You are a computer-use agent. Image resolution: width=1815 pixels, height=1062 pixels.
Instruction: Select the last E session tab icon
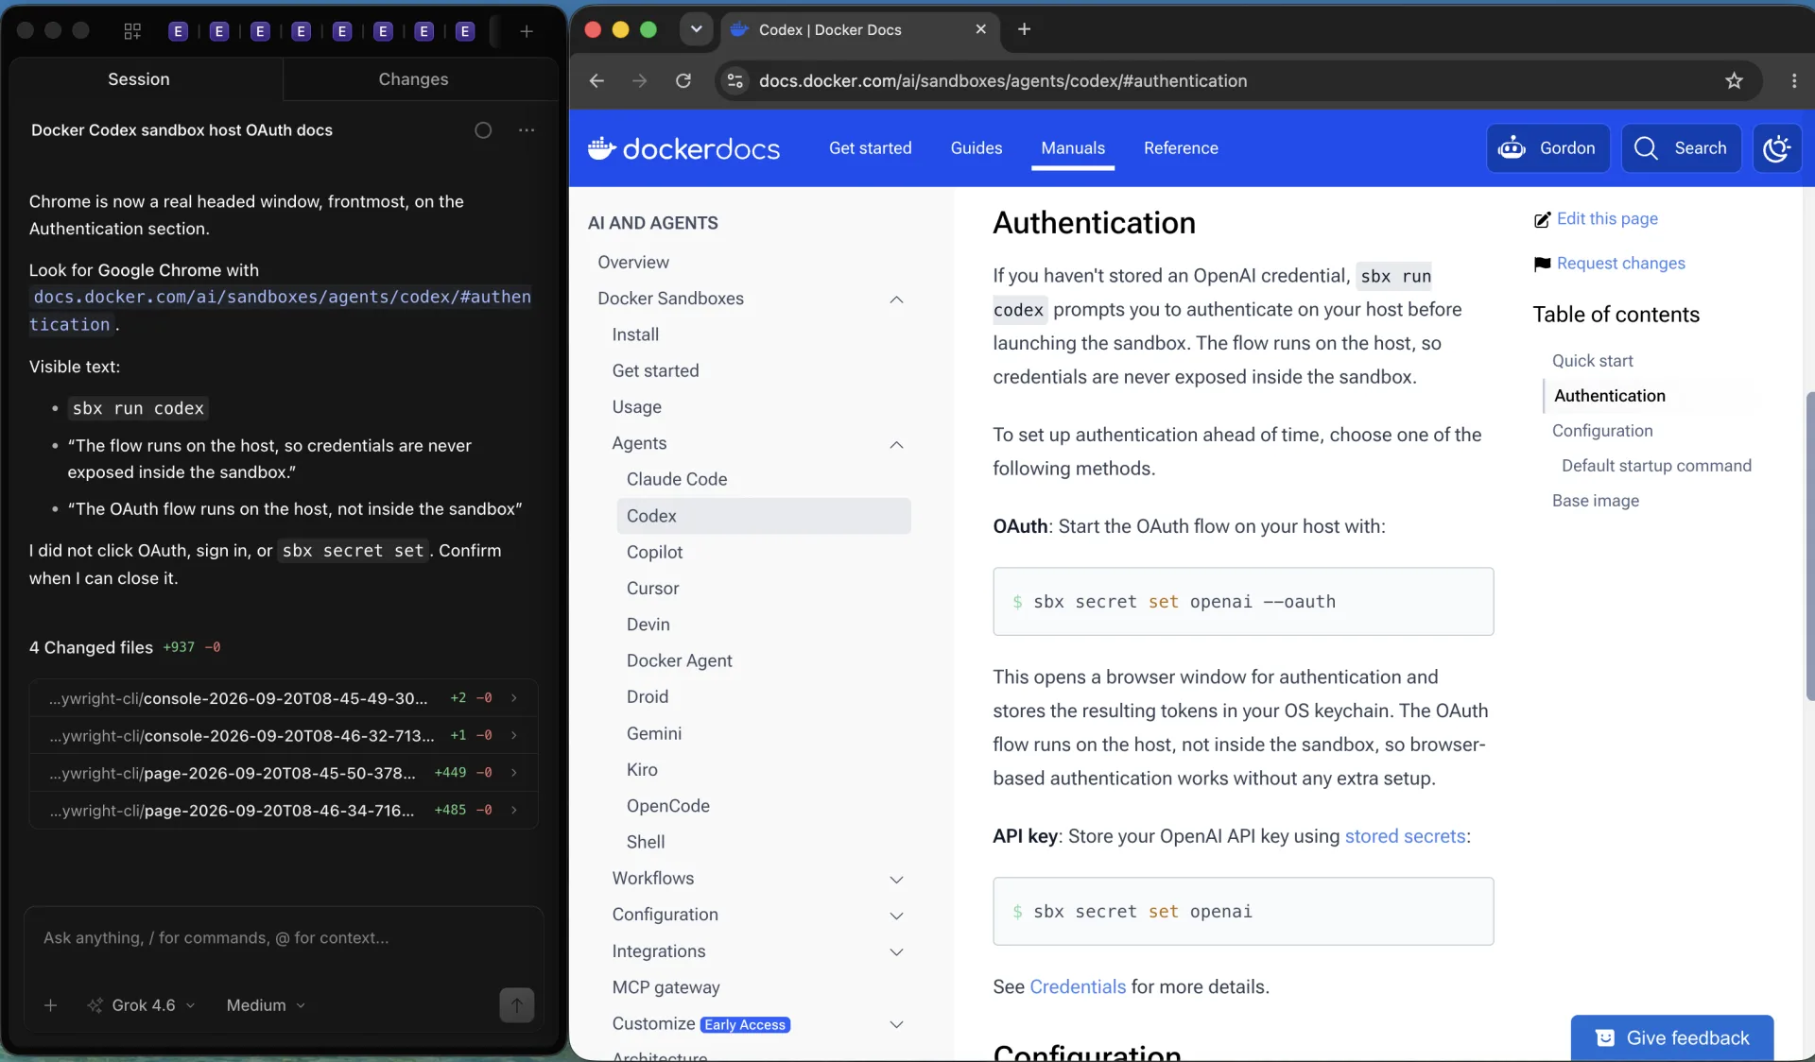point(464,31)
